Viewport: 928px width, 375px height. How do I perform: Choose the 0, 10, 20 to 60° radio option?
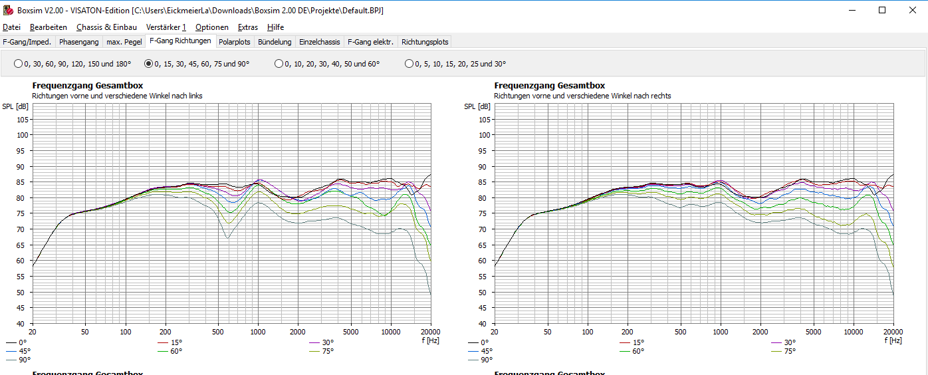[x=279, y=64]
